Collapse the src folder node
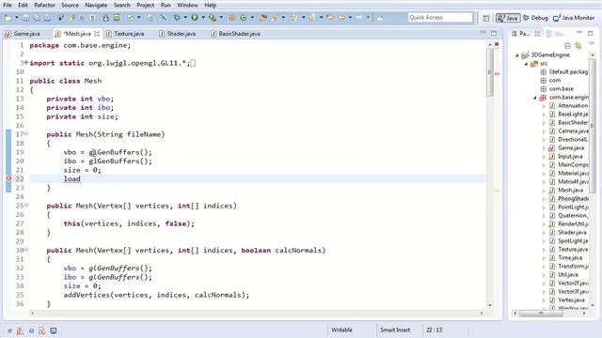This screenshot has width=602, height=338. 527,64
